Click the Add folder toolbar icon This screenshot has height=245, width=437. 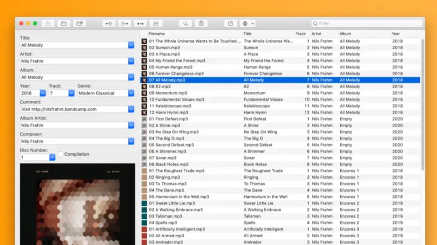click(79, 23)
